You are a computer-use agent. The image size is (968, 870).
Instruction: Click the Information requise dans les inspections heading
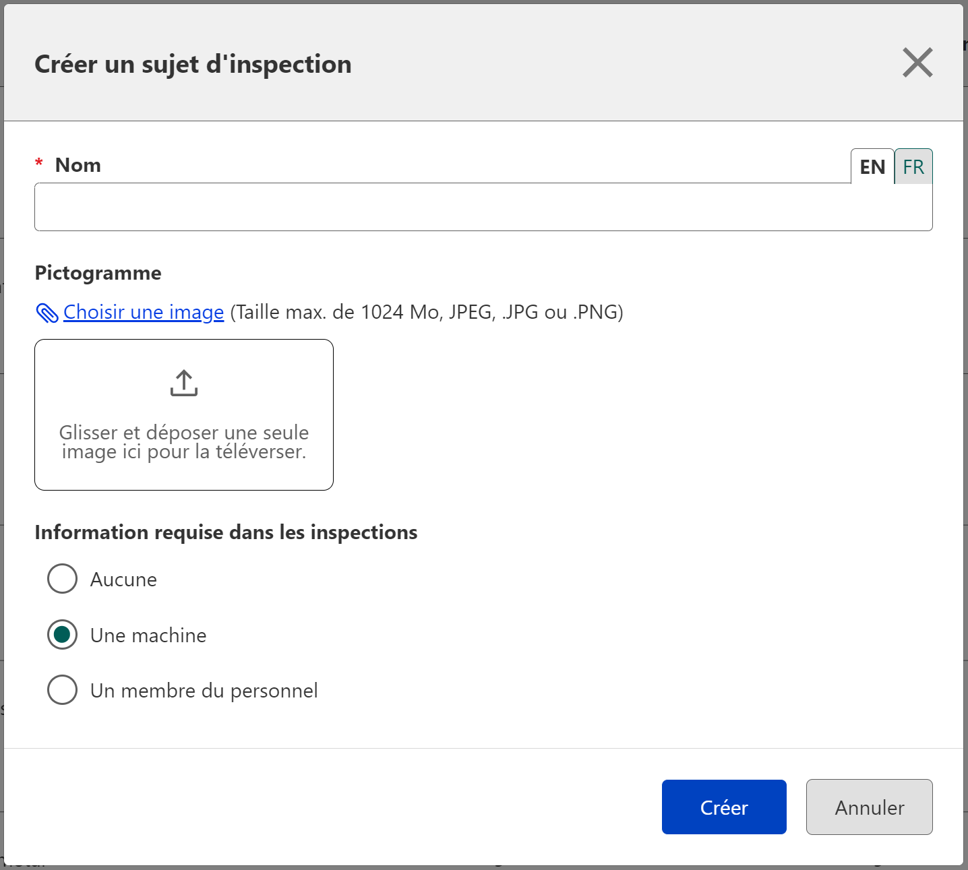click(x=226, y=532)
